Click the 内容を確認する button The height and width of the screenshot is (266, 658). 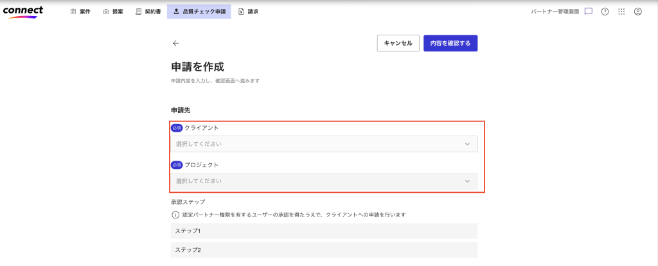[x=450, y=43]
